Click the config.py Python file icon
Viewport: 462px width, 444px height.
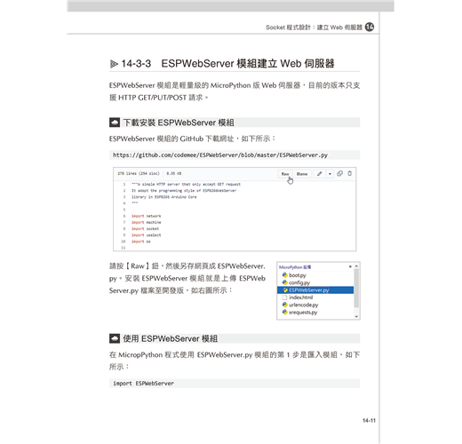click(x=285, y=282)
